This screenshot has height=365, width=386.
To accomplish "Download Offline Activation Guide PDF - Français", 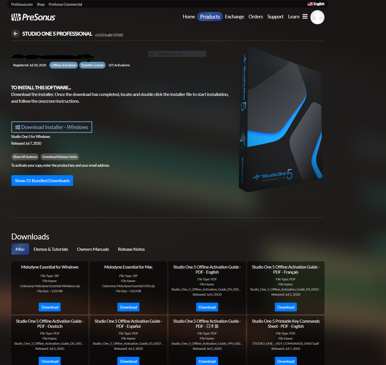I will 286,307.
